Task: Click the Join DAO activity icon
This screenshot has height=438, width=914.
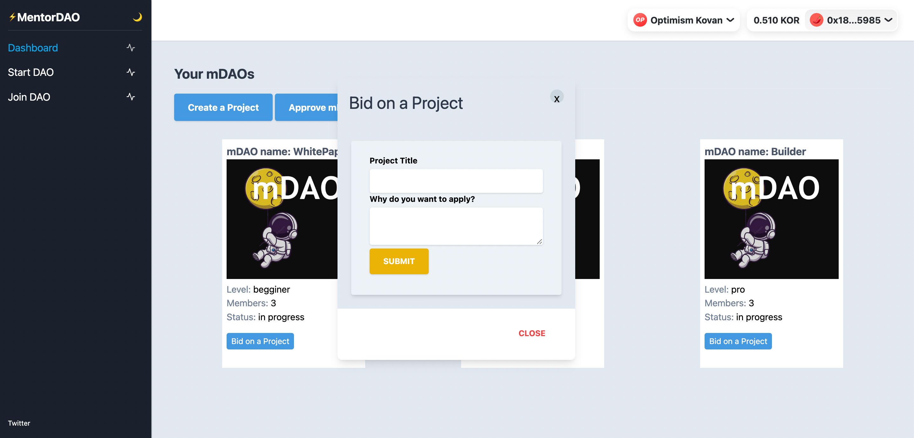Action: click(x=130, y=96)
